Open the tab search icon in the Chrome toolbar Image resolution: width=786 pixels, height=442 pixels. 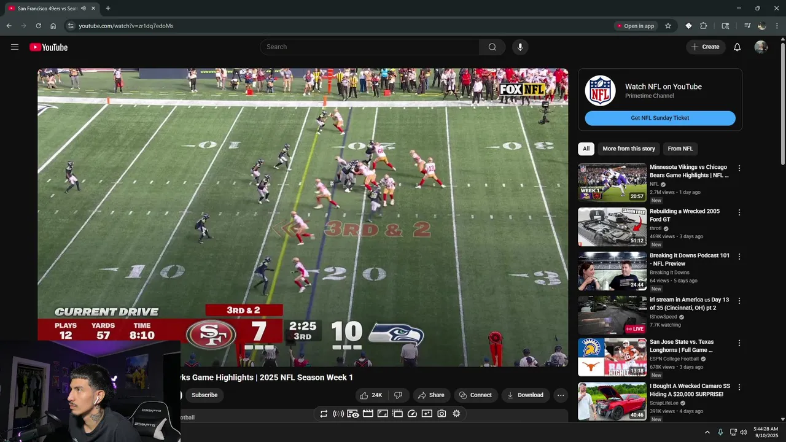pos(725,26)
